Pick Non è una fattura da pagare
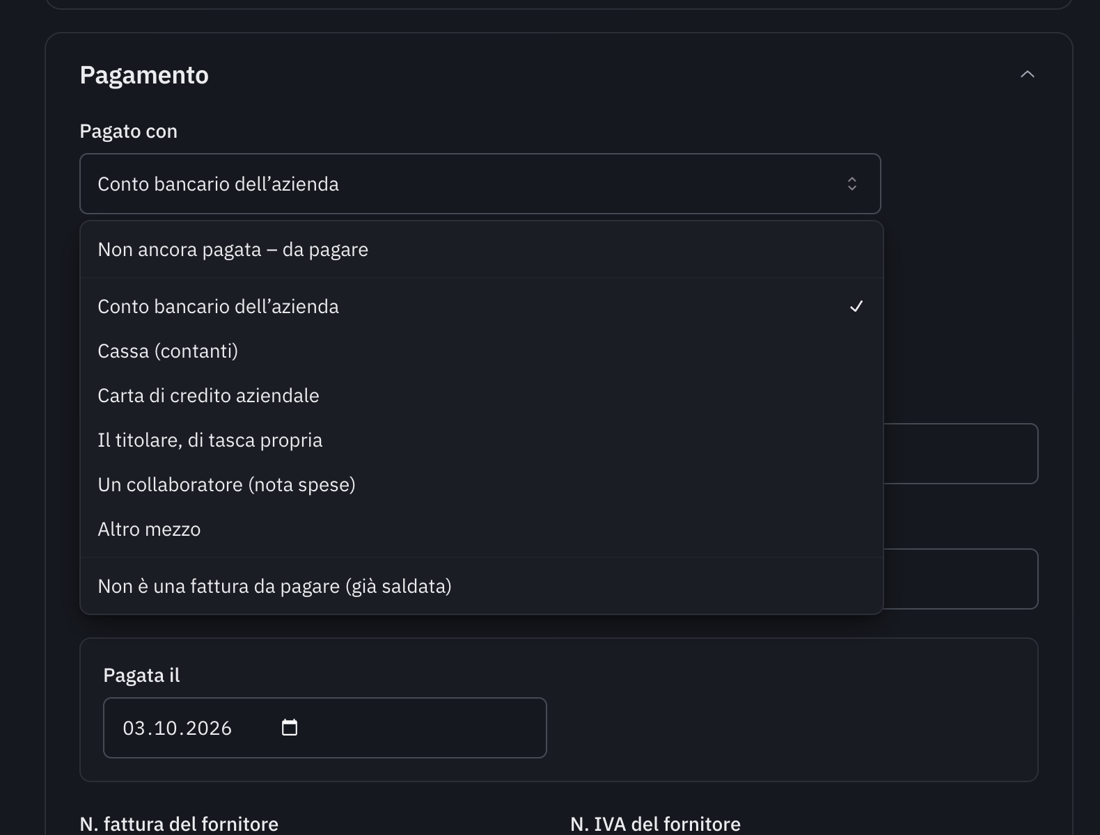 pos(482,587)
